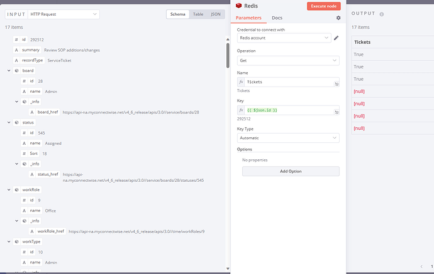The width and height of the screenshot is (434, 274).
Task: Select the workRole_href field pill
Action: [x=47, y=231]
